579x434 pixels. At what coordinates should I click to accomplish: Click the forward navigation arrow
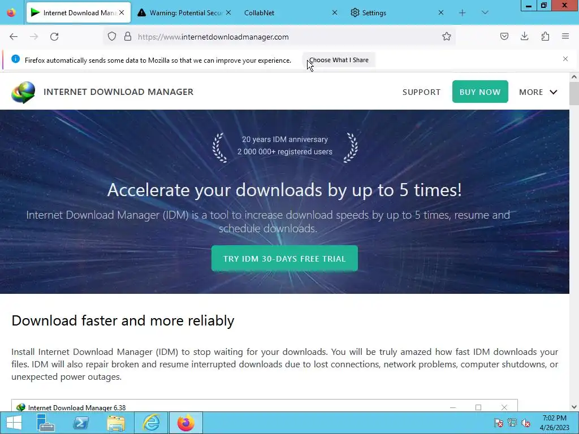[x=34, y=37]
